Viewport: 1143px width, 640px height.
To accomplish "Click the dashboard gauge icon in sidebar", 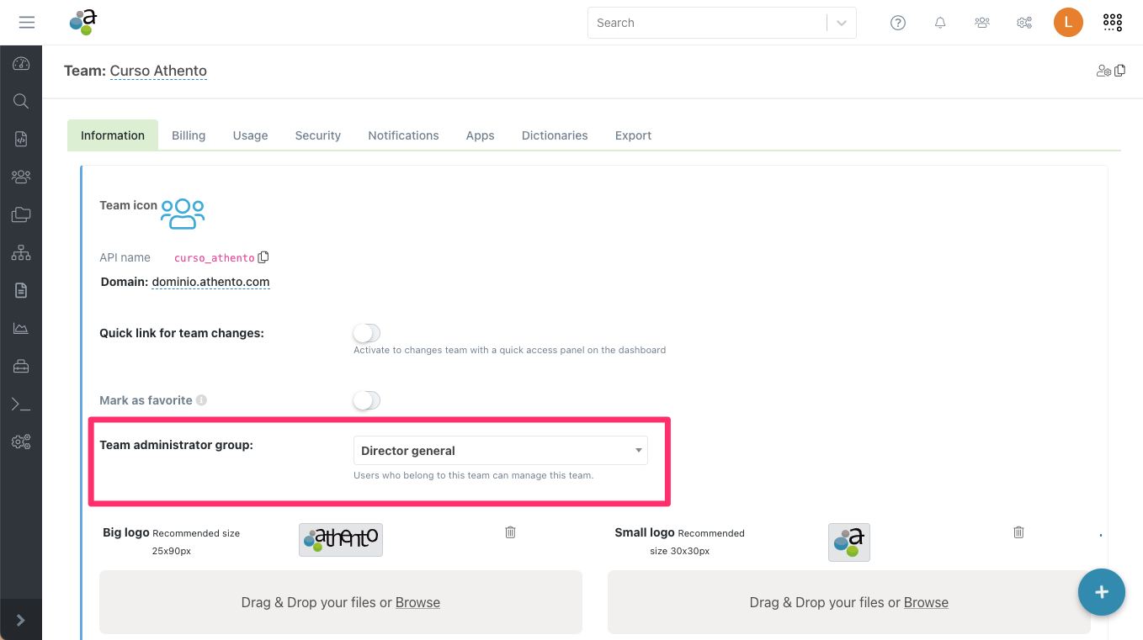I will pos(21,64).
